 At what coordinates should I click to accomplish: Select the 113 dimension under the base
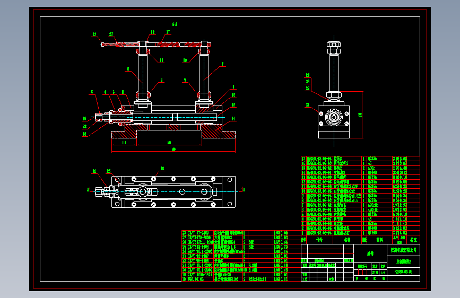[124, 143]
